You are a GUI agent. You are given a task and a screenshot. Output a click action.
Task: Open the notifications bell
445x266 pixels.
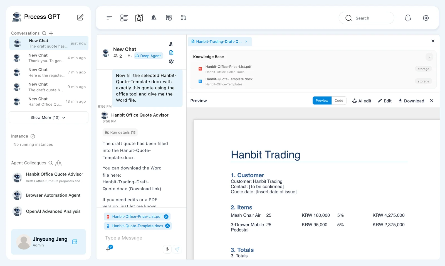point(408,18)
